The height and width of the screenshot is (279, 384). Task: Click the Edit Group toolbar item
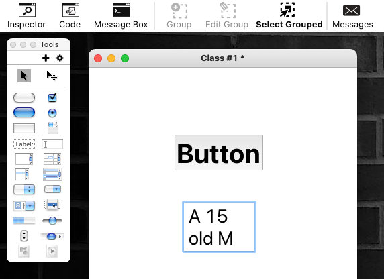click(227, 15)
